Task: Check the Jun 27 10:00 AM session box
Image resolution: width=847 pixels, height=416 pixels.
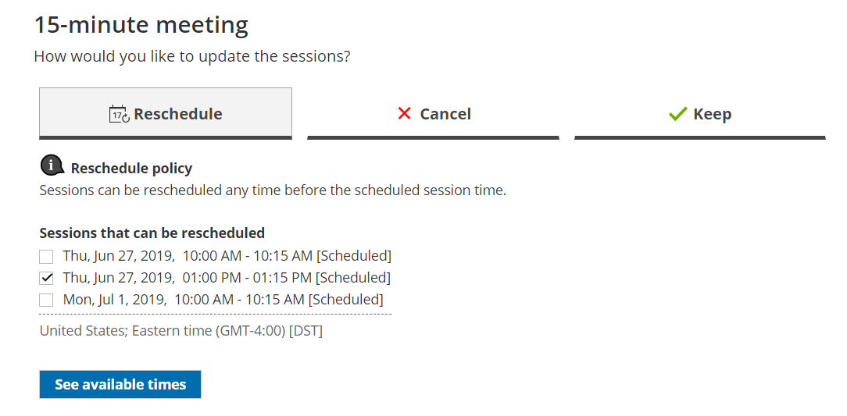Action: pyautogui.click(x=47, y=256)
